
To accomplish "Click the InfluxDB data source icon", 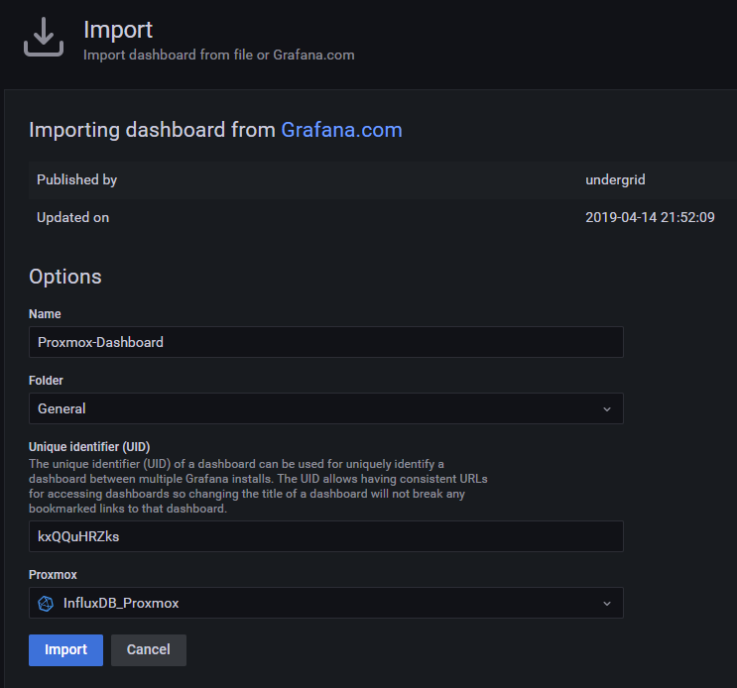I will (46, 603).
